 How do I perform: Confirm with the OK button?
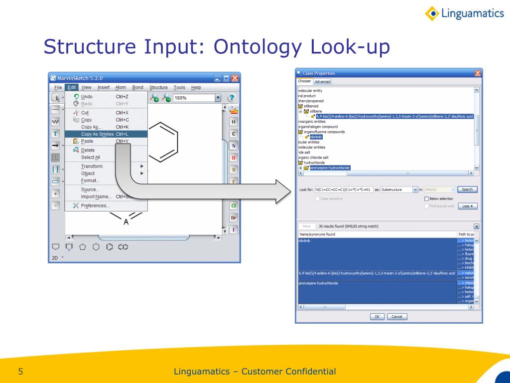tap(377, 317)
